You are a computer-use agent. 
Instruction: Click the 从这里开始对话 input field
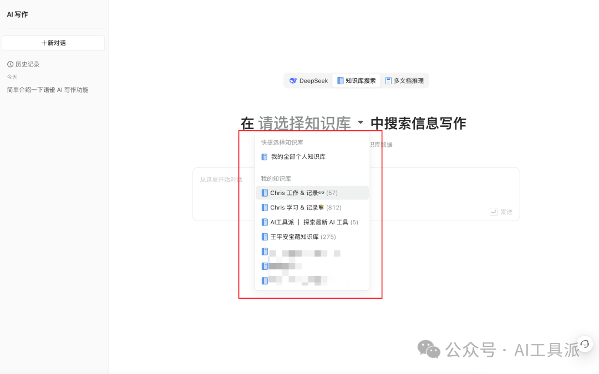pos(356,194)
